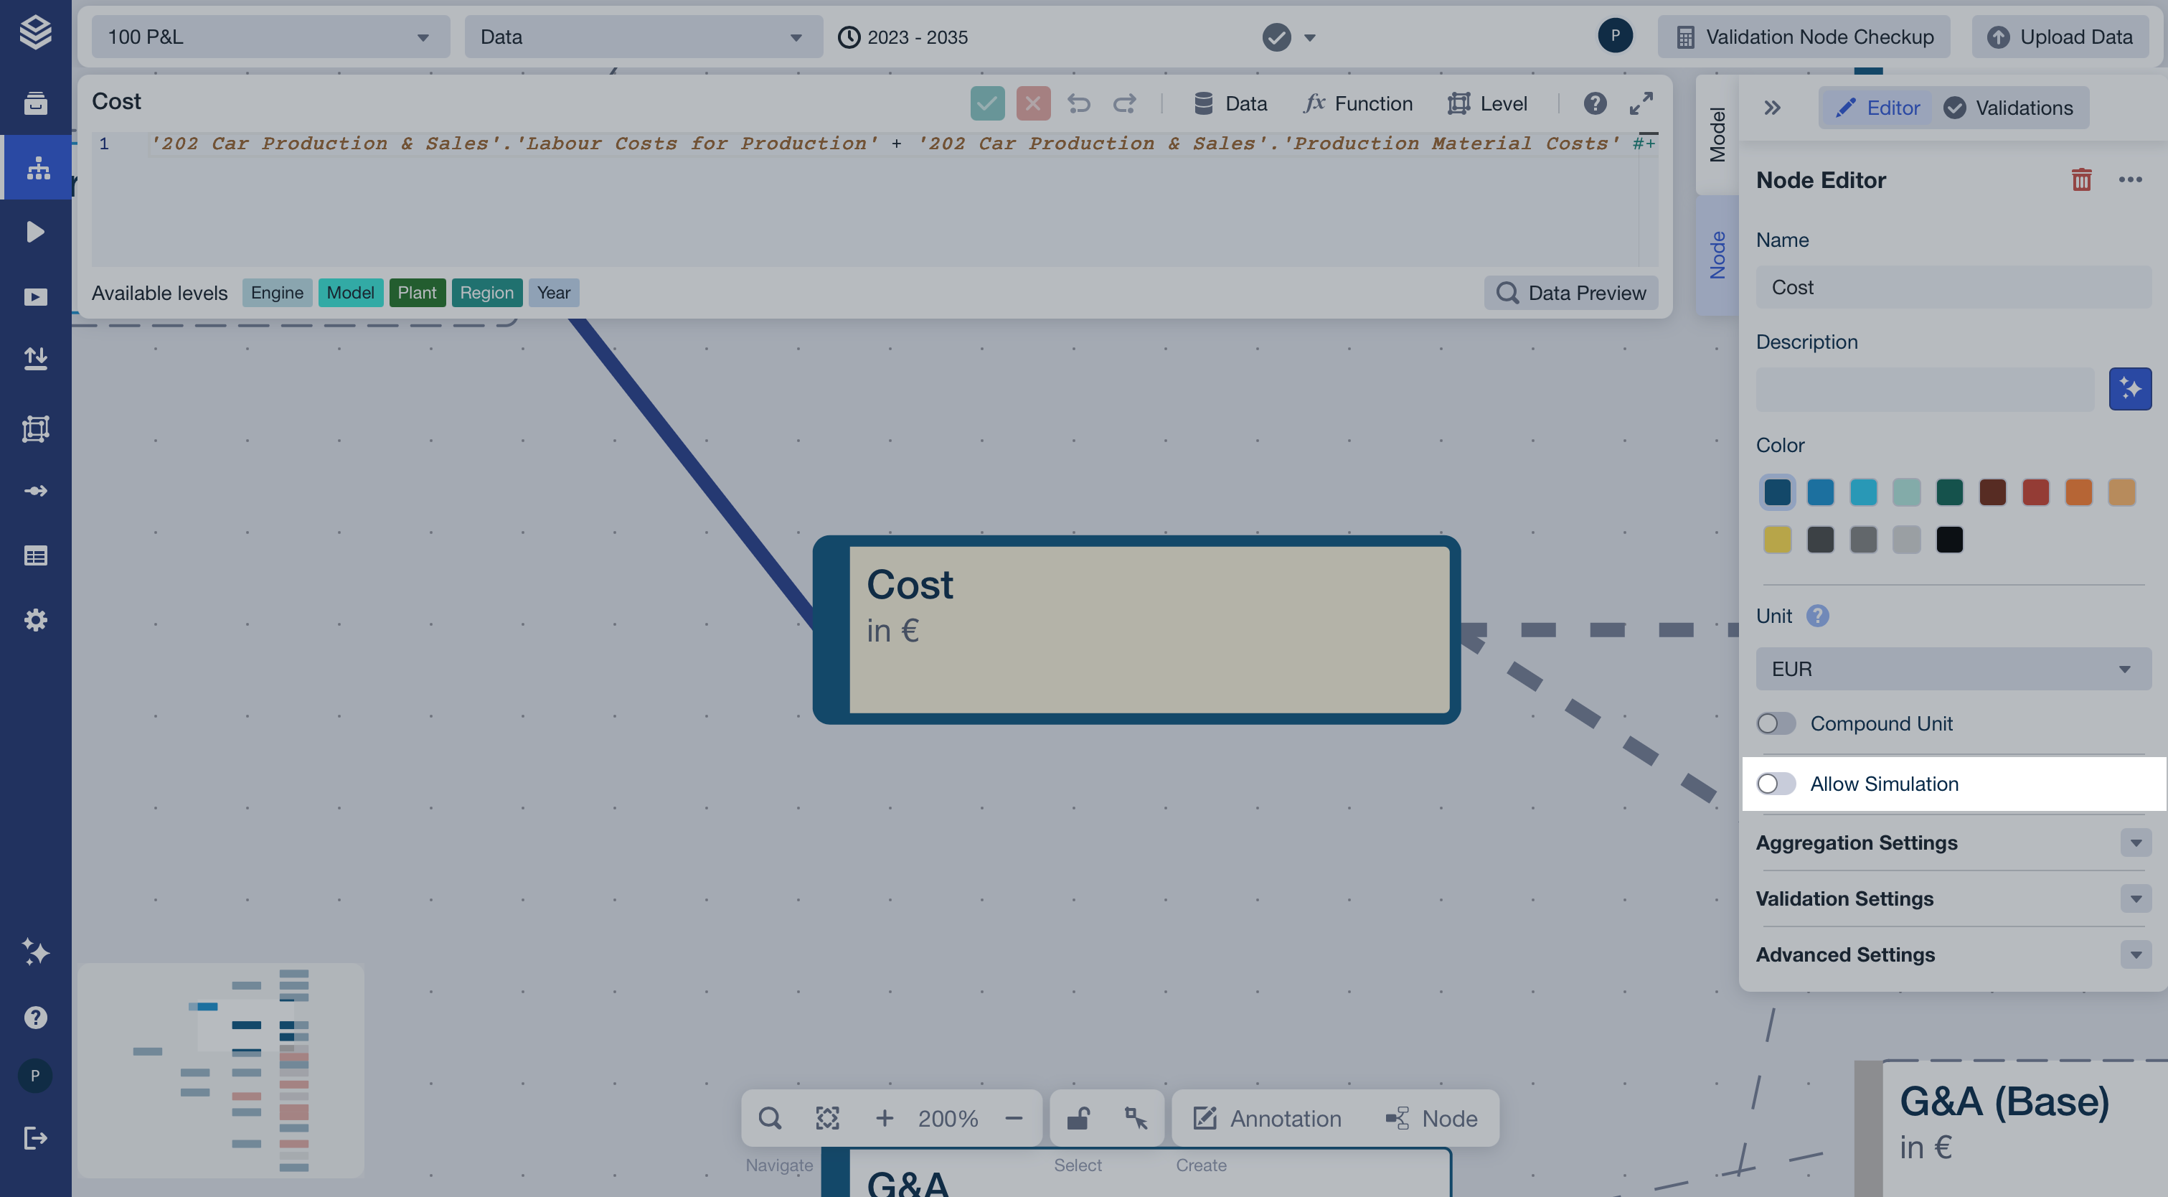Open the 100 P&L model dropdown
2168x1197 pixels.
click(x=270, y=37)
